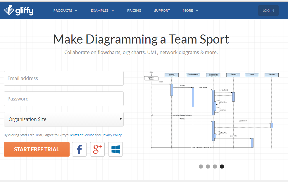Select the third carousel dot
The image size is (288, 182).
pos(215,167)
